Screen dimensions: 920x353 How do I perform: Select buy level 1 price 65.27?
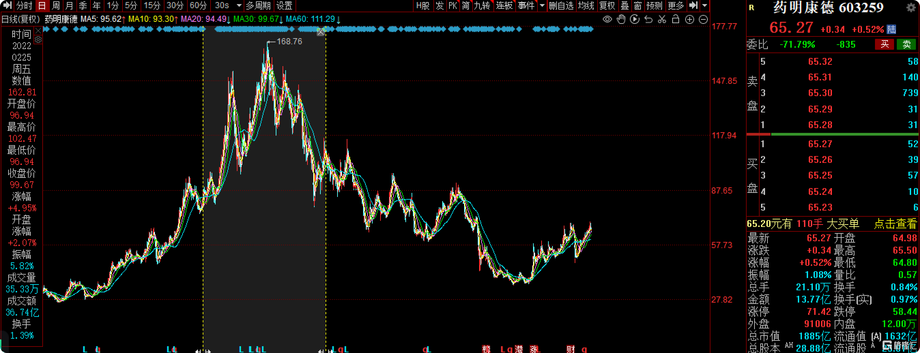point(820,144)
